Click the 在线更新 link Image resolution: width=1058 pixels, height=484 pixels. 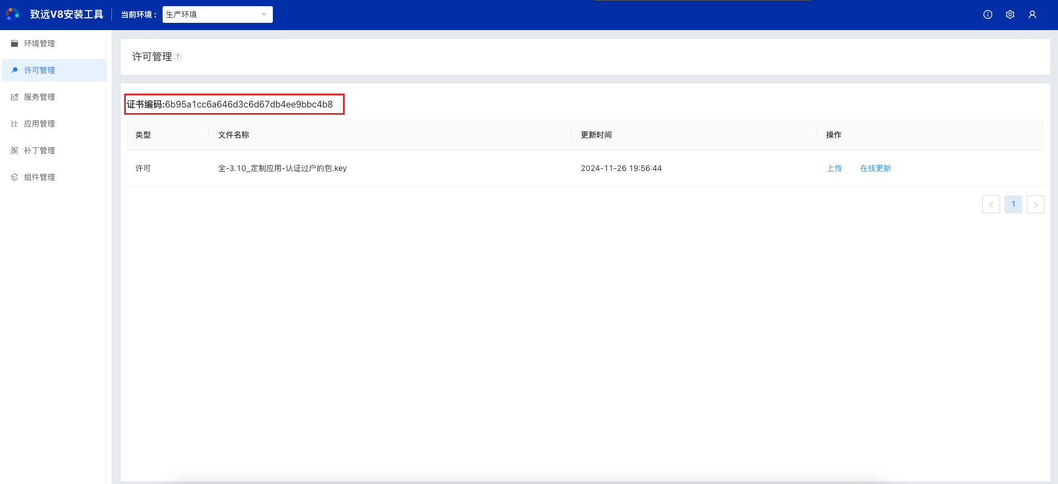click(875, 168)
